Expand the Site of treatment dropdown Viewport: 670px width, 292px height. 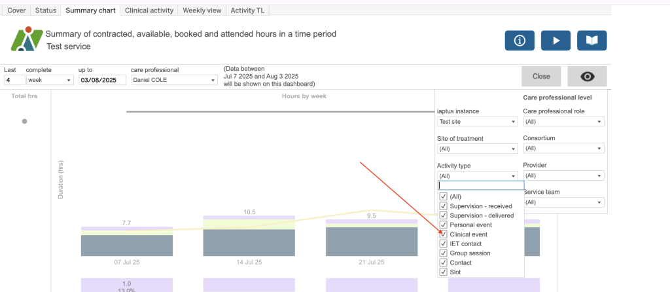tap(477, 149)
